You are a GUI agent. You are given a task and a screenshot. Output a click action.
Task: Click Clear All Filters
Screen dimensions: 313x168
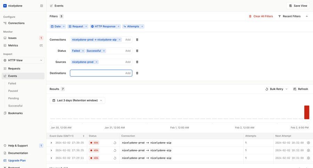261,16
